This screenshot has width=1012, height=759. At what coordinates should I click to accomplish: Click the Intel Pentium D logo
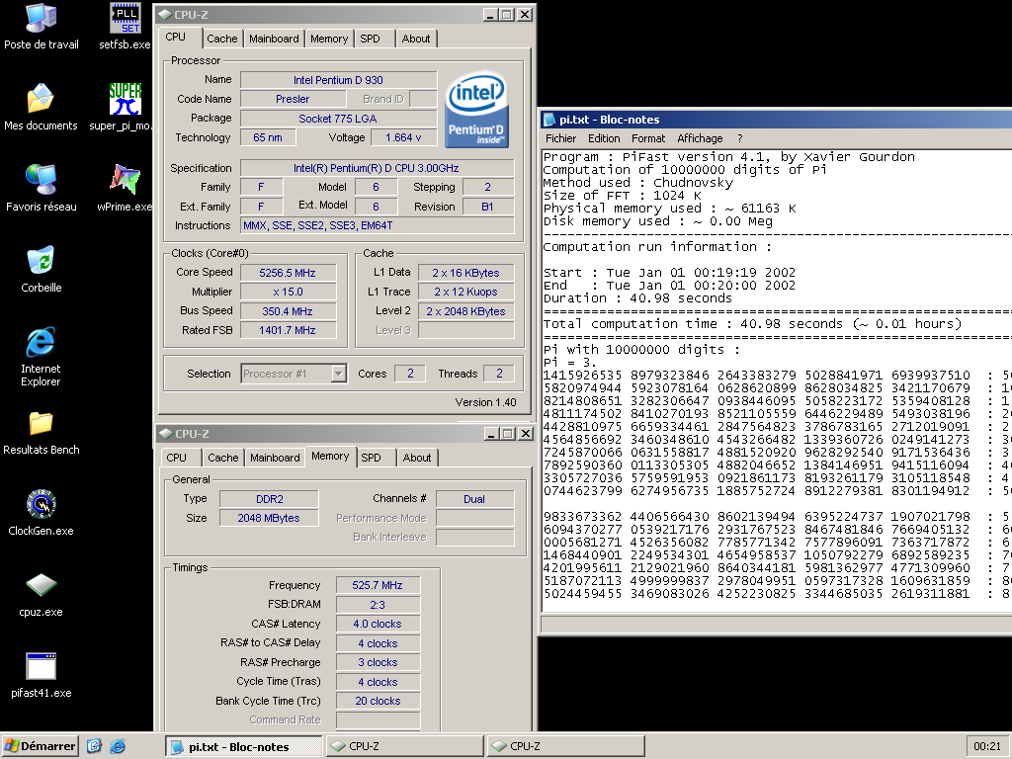[477, 110]
